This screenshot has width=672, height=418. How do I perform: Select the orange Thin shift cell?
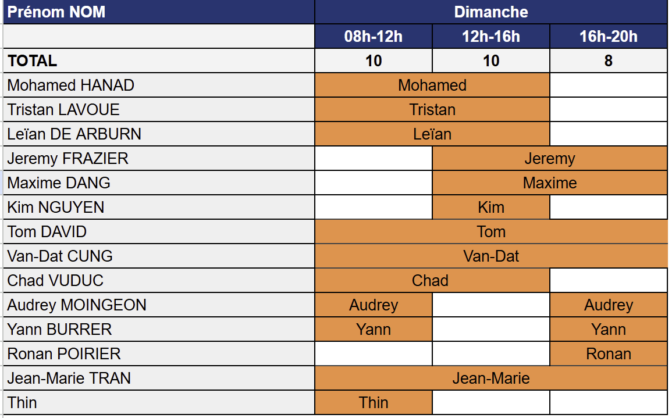[x=374, y=403]
